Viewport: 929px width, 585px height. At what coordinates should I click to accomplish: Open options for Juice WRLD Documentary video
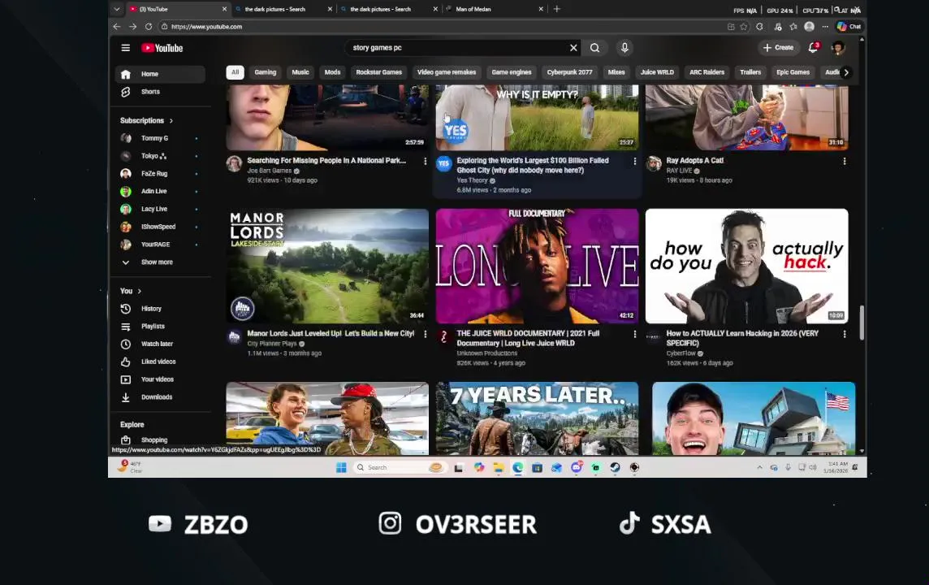(x=634, y=334)
